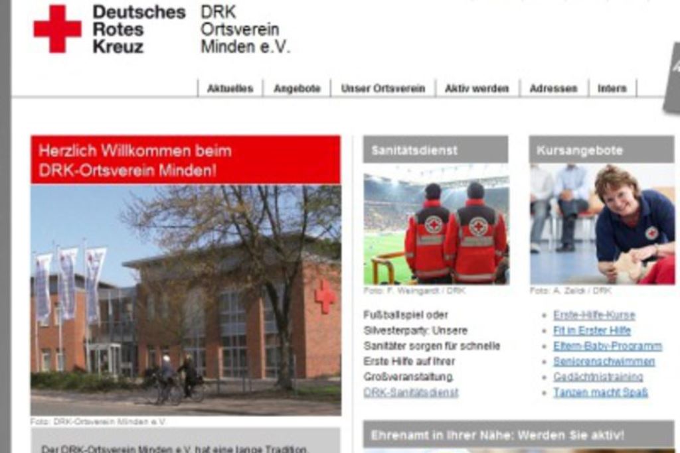Image resolution: width=680 pixels, height=453 pixels.
Task: Select the Intern menu item
Action: pyautogui.click(x=612, y=88)
